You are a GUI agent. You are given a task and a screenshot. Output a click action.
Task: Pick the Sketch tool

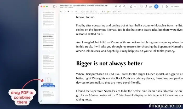(72, 12)
